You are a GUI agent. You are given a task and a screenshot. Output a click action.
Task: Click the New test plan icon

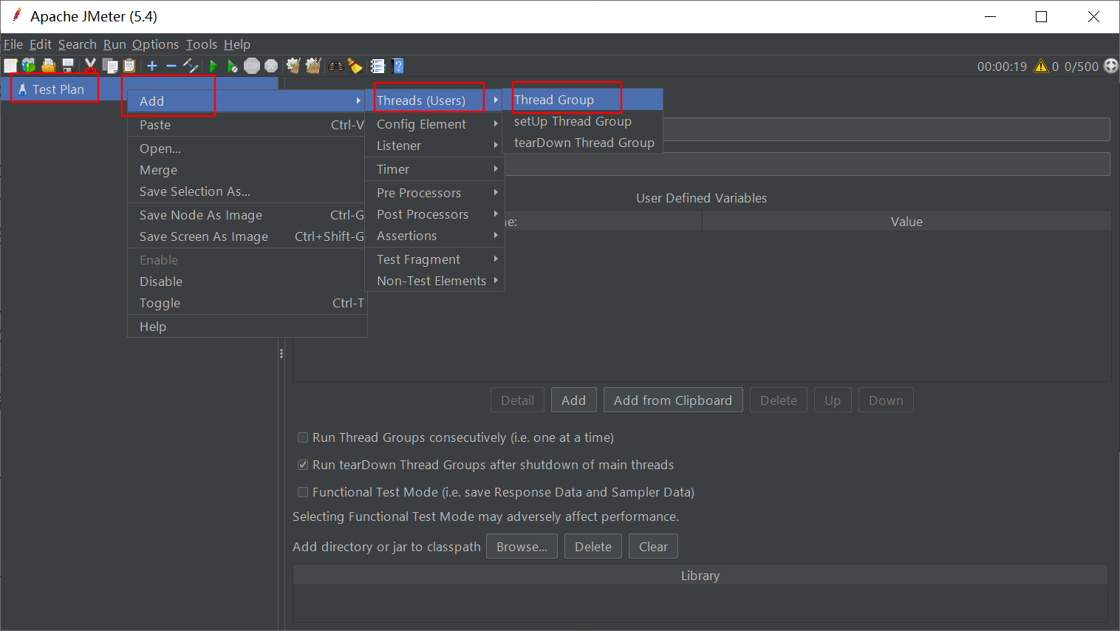click(x=10, y=66)
